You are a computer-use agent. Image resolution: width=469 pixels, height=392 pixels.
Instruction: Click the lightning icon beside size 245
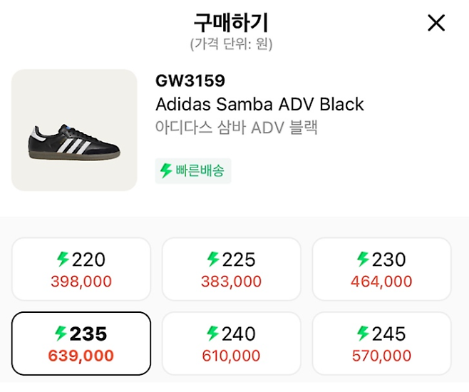tap(363, 334)
